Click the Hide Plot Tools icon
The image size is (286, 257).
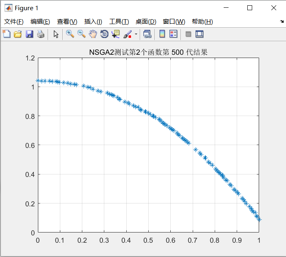click(188, 34)
